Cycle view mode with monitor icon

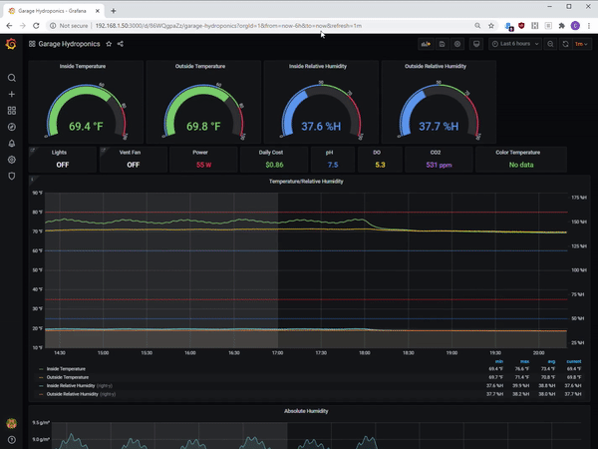click(476, 44)
